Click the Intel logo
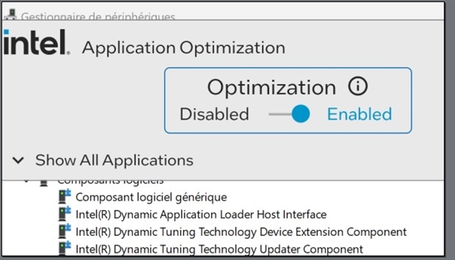 (x=36, y=42)
